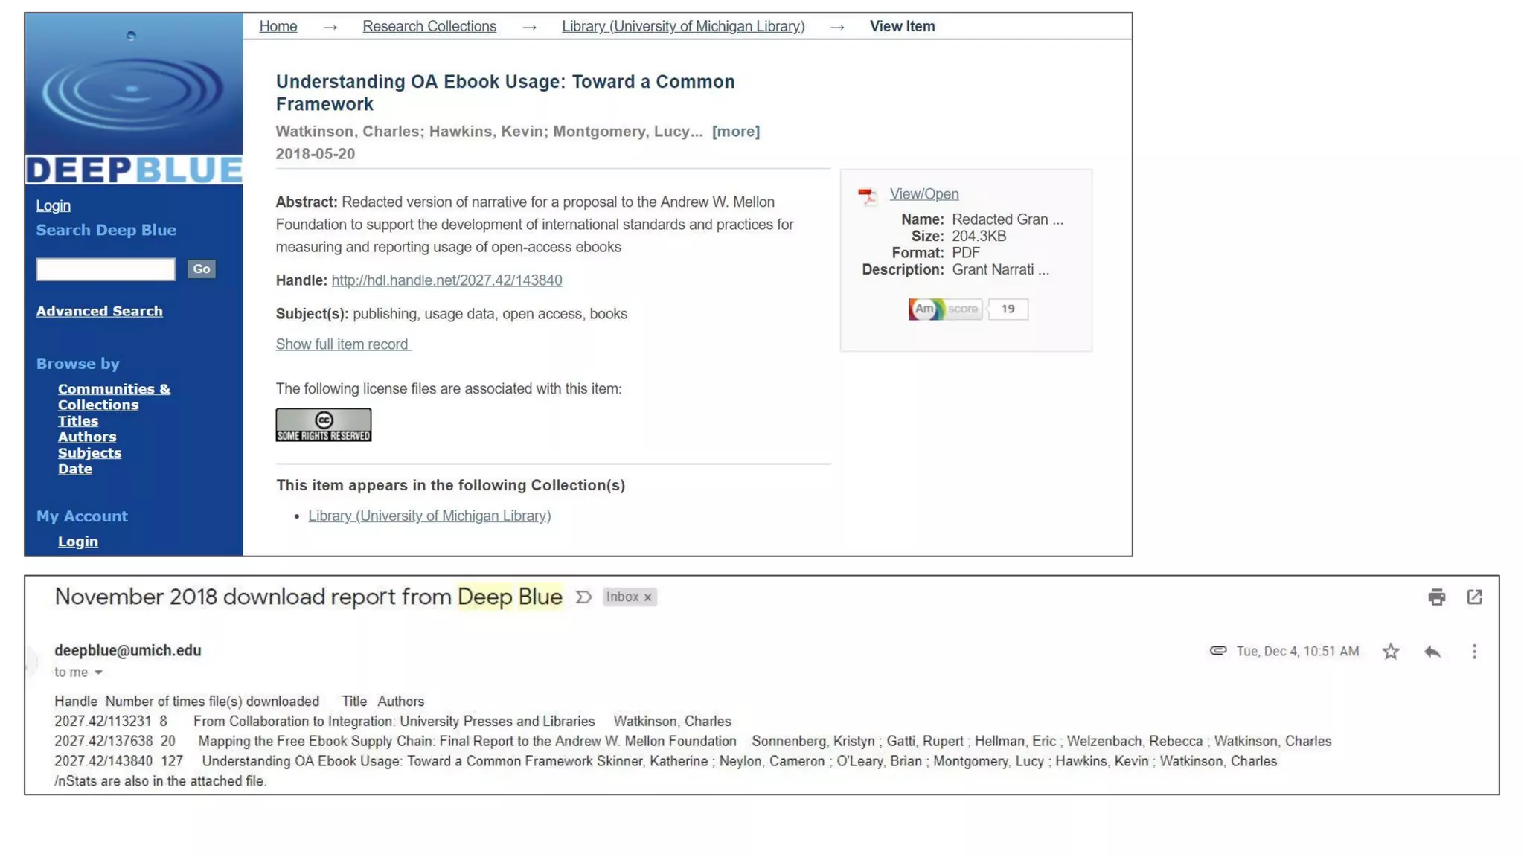Click the Search Deep Blue text field
This screenshot has width=1524, height=857.
click(106, 269)
